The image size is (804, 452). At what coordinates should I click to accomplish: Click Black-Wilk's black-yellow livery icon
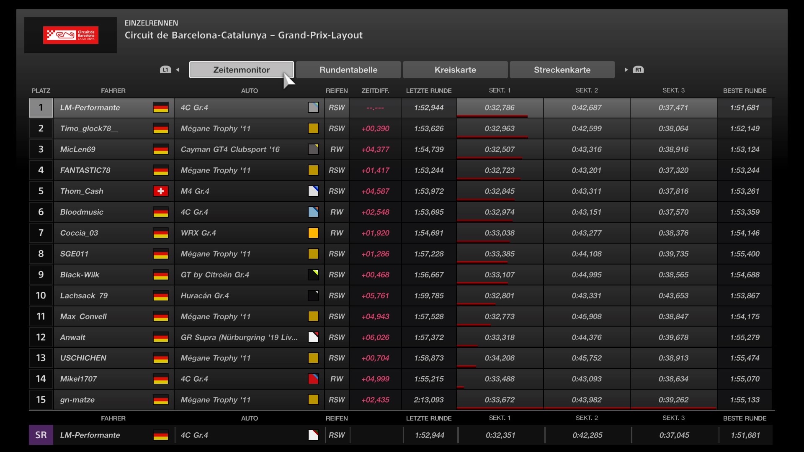[313, 275]
